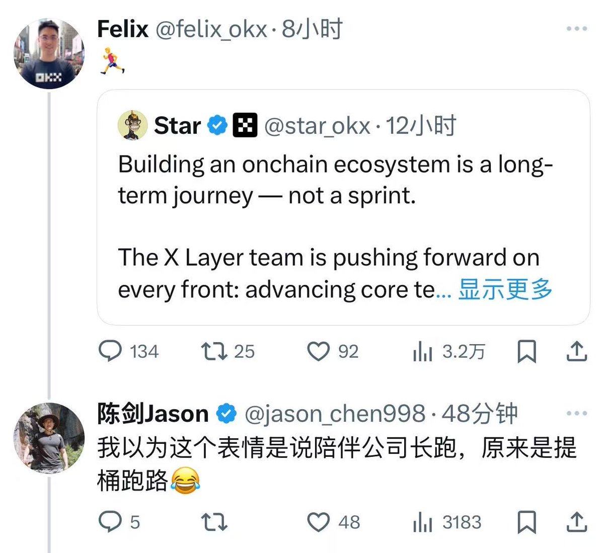This screenshot has width=604, height=553.
Task: View analytics of 陈剑Jason's reply
Action: 423,522
